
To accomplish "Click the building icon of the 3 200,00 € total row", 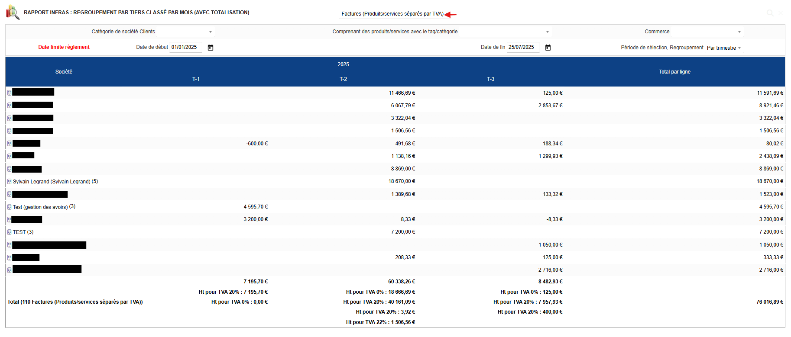I will point(9,219).
